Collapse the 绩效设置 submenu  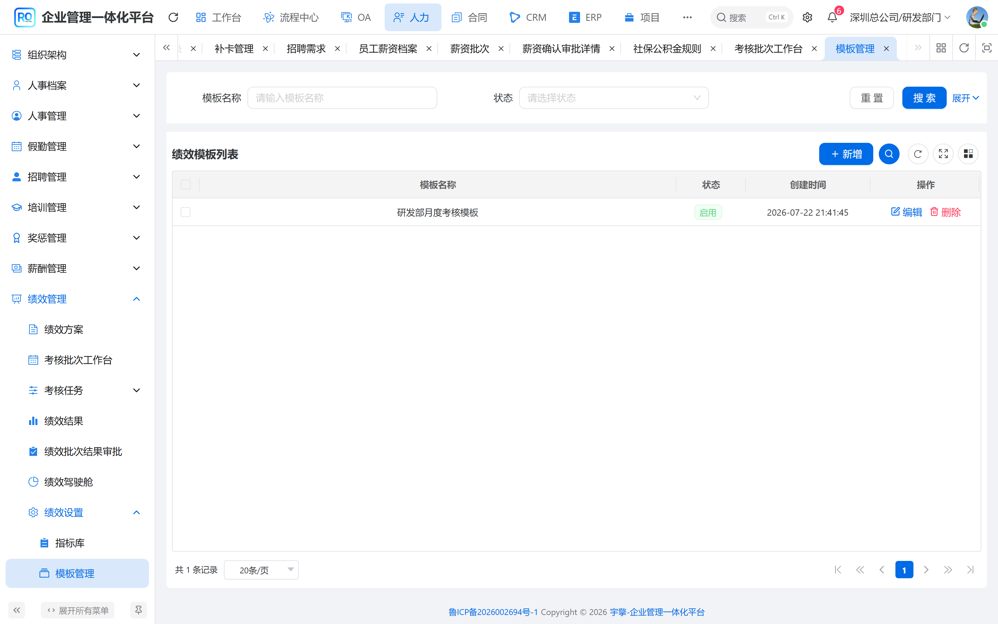[77, 513]
